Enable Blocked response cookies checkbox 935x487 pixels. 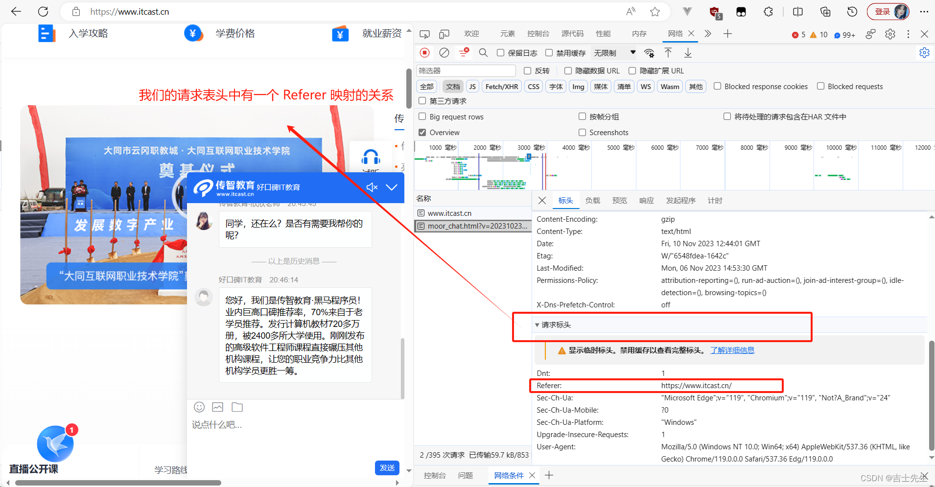[x=717, y=86]
